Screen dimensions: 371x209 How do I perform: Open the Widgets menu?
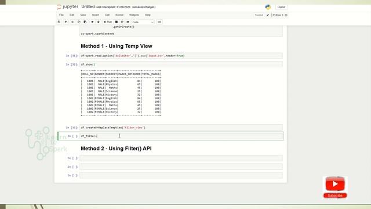coord(134,15)
